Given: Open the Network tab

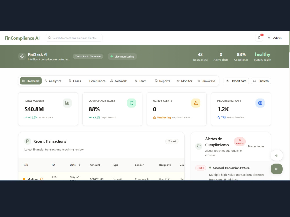Looking at the screenshot, I should 119,81.
